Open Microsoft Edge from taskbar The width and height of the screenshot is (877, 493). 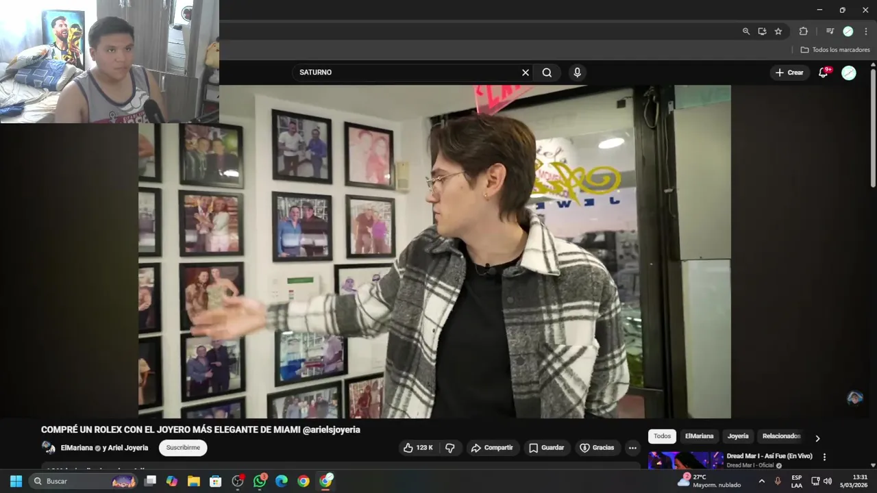[282, 481]
